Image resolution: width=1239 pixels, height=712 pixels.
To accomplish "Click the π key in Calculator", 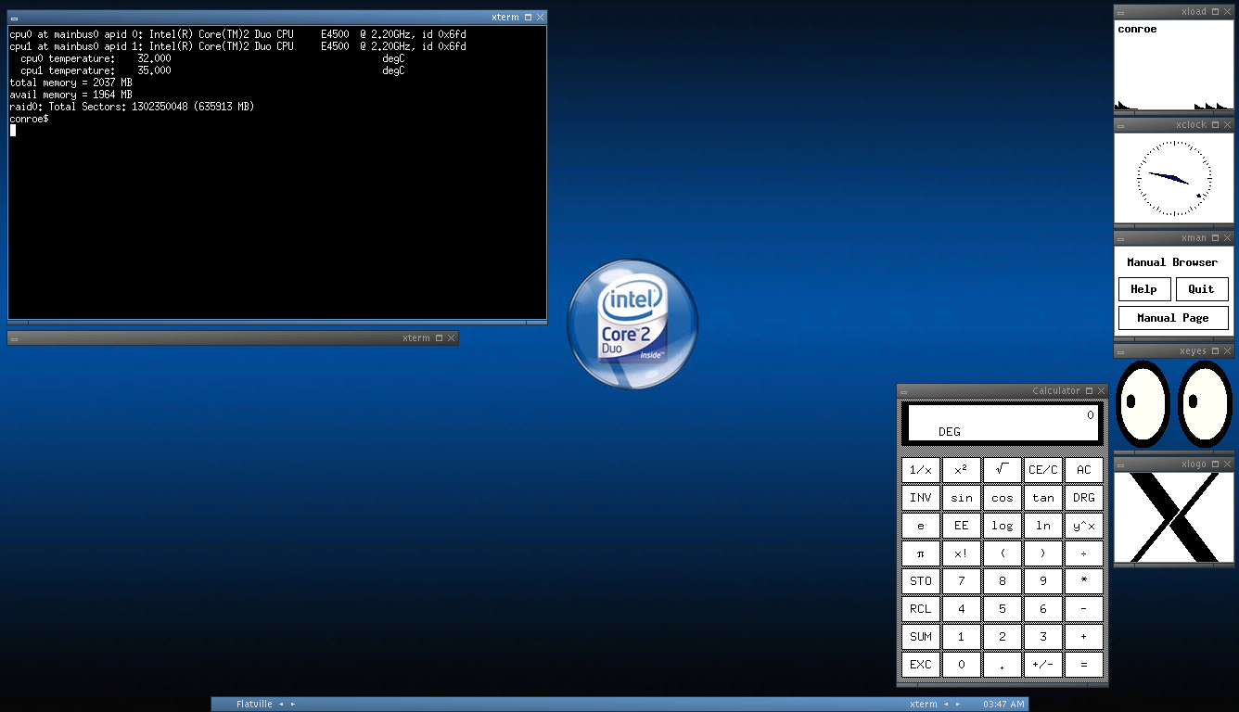I will point(921,553).
